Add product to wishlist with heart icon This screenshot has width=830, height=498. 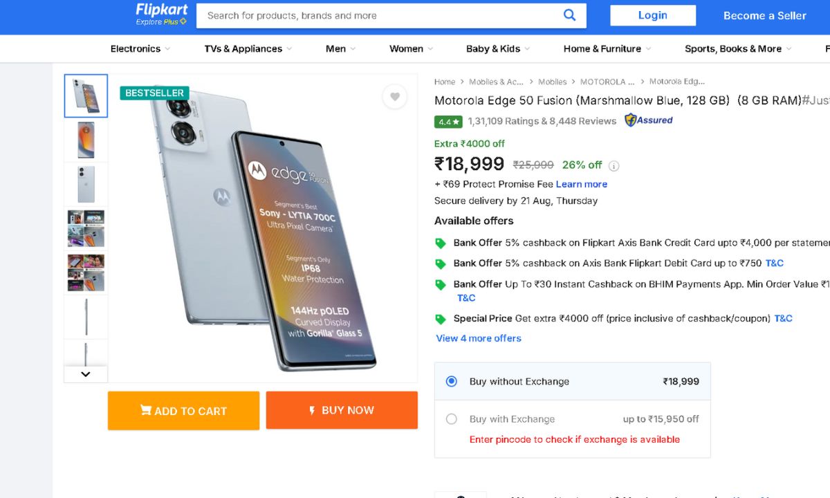click(x=394, y=97)
